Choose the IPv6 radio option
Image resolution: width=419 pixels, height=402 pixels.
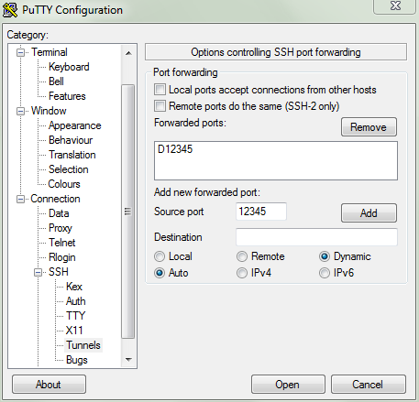325,273
